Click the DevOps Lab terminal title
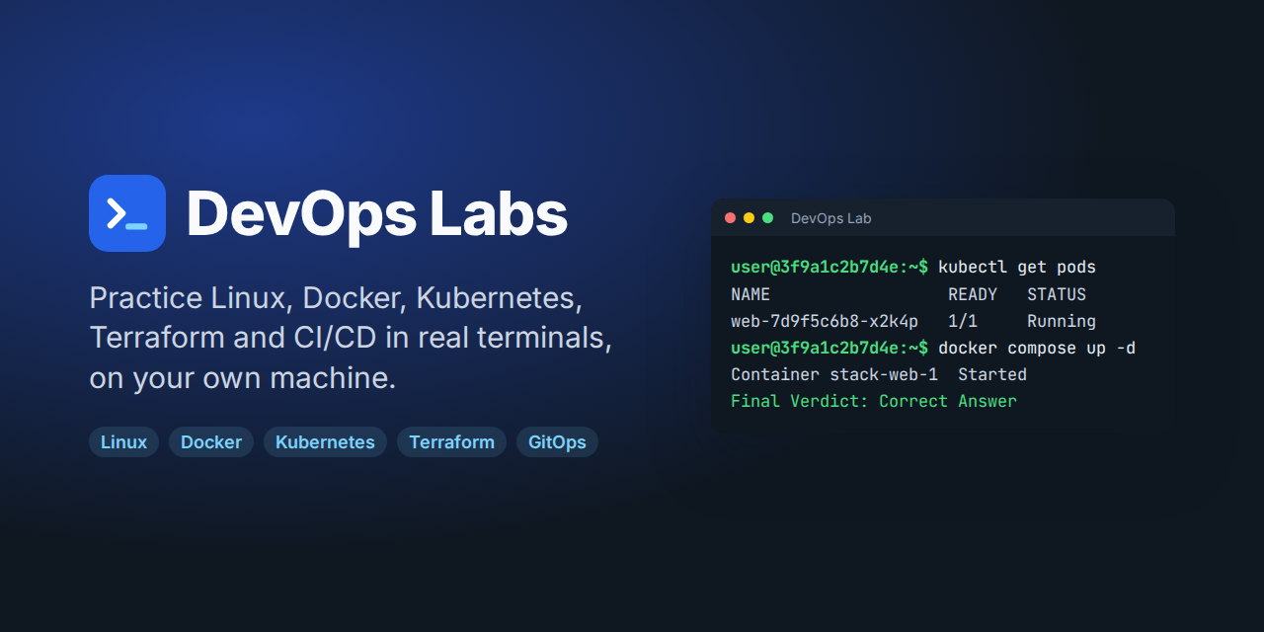The height and width of the screenshot is (632, 1264). (x=831, y=218)
